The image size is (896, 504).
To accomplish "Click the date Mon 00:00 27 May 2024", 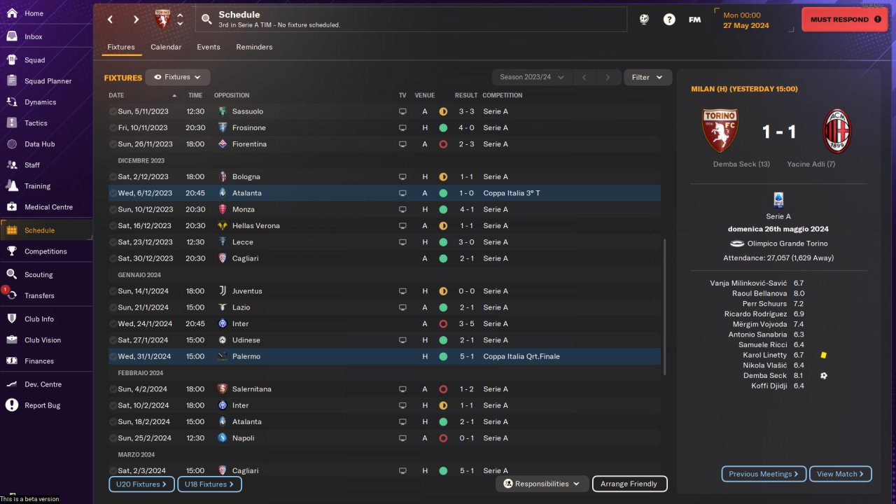I will point(746,20).
